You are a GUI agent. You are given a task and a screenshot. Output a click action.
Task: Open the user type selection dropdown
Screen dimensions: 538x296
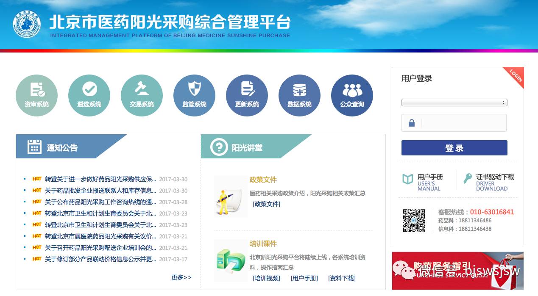[454, 102]
